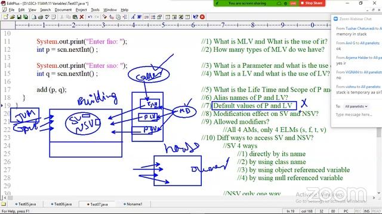This screenshot has height=214, width=382.
Task: Toggle Word Wrap 'W' icon
Action: pos(139,17)
